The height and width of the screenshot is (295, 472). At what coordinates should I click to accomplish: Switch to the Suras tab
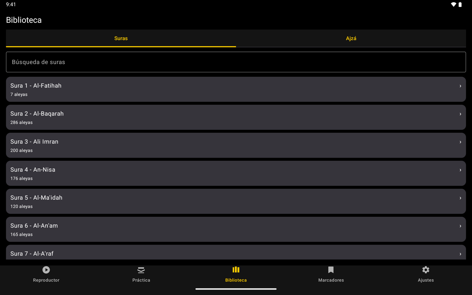[121, 39]
